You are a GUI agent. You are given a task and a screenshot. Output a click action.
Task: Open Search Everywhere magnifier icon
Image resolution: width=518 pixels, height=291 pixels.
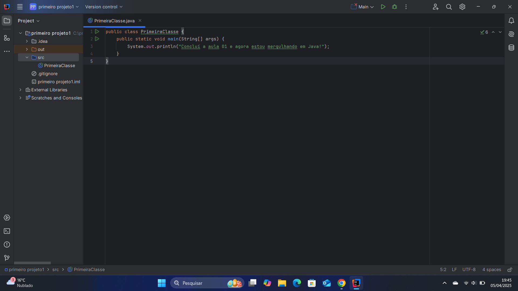point(449,7)
